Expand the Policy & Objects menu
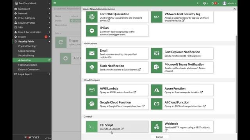Image resolution: width=250 pixels, height=140 pixels. click(x=32, y=18)
